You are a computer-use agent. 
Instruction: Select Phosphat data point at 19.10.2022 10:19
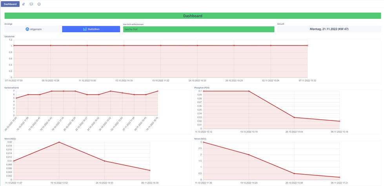(249, 91)
